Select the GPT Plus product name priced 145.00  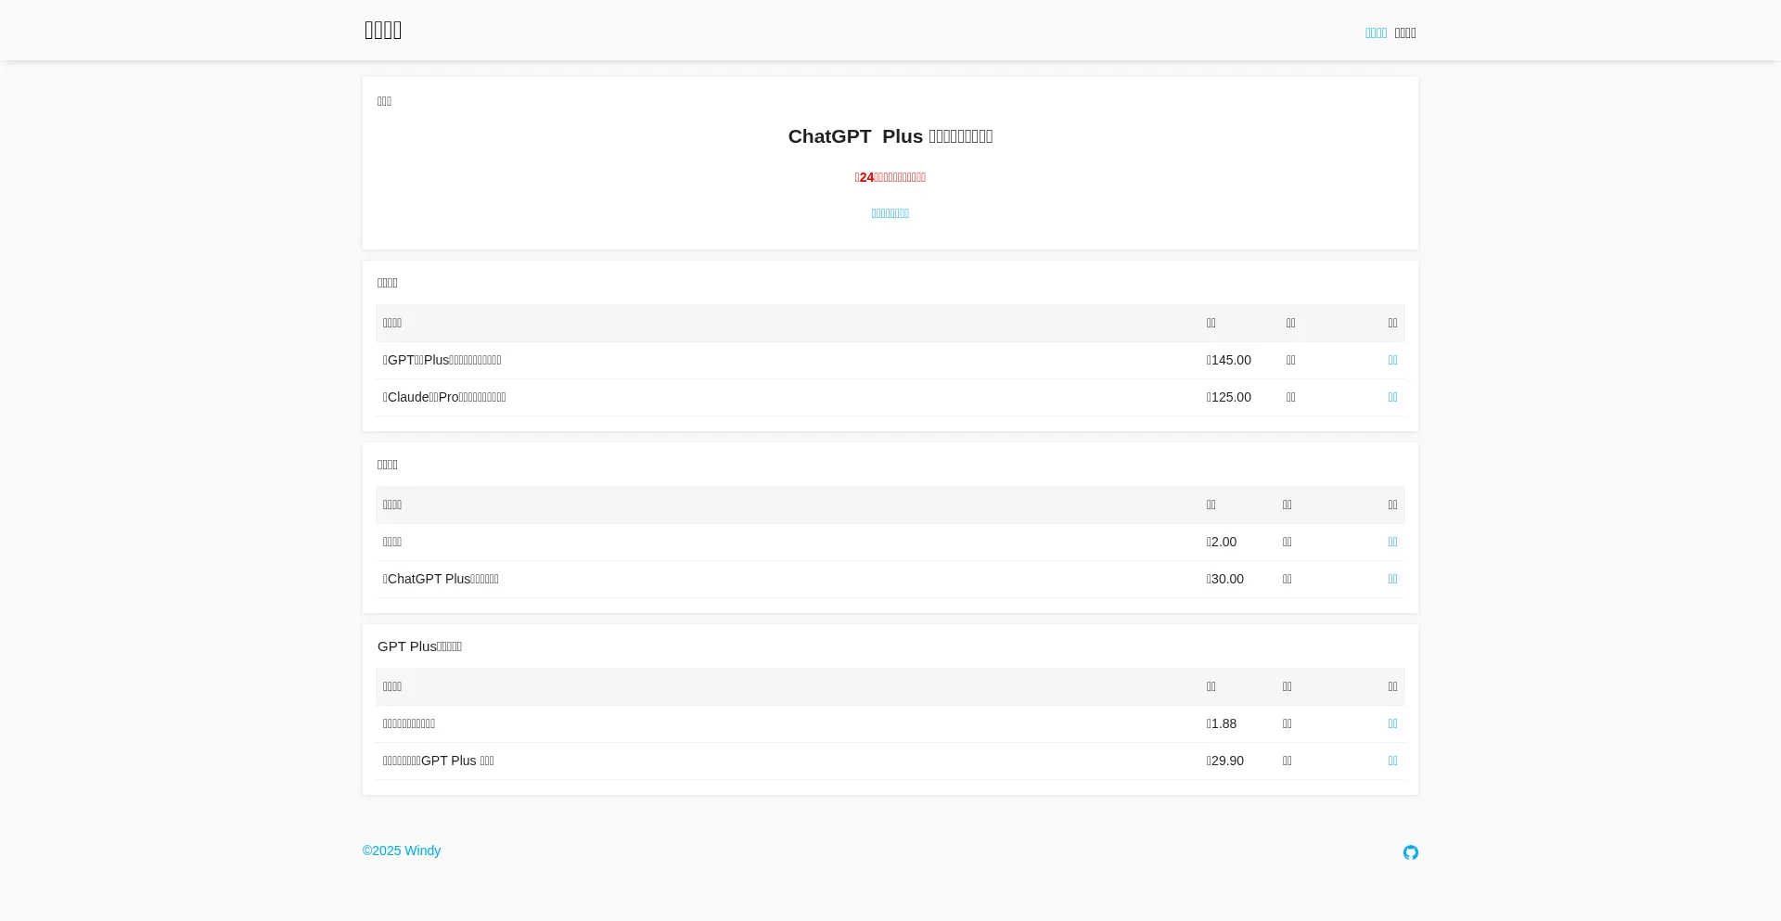(x=442, y=360)
